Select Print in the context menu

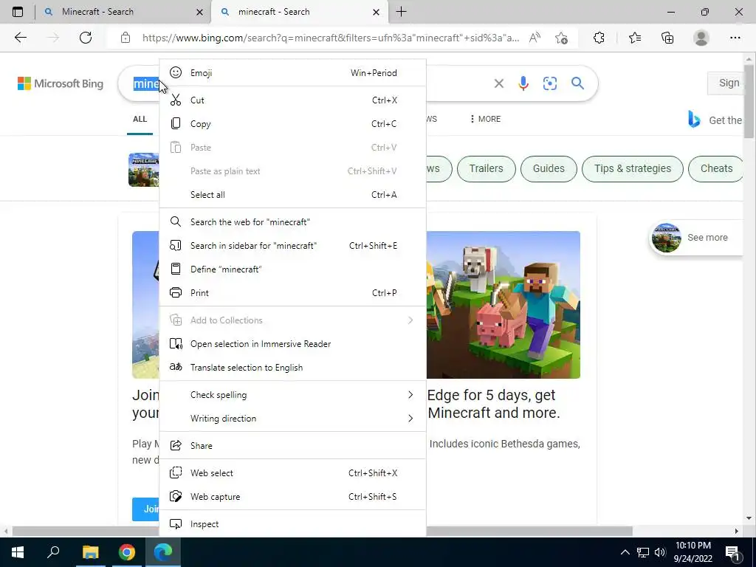pyautogui.click(x=292, y=292)
